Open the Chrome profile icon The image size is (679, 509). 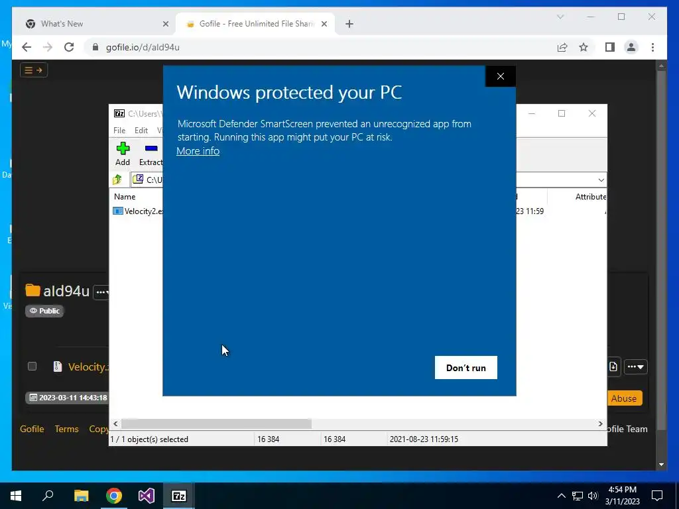pyautogui.click(x=631, y=47)
